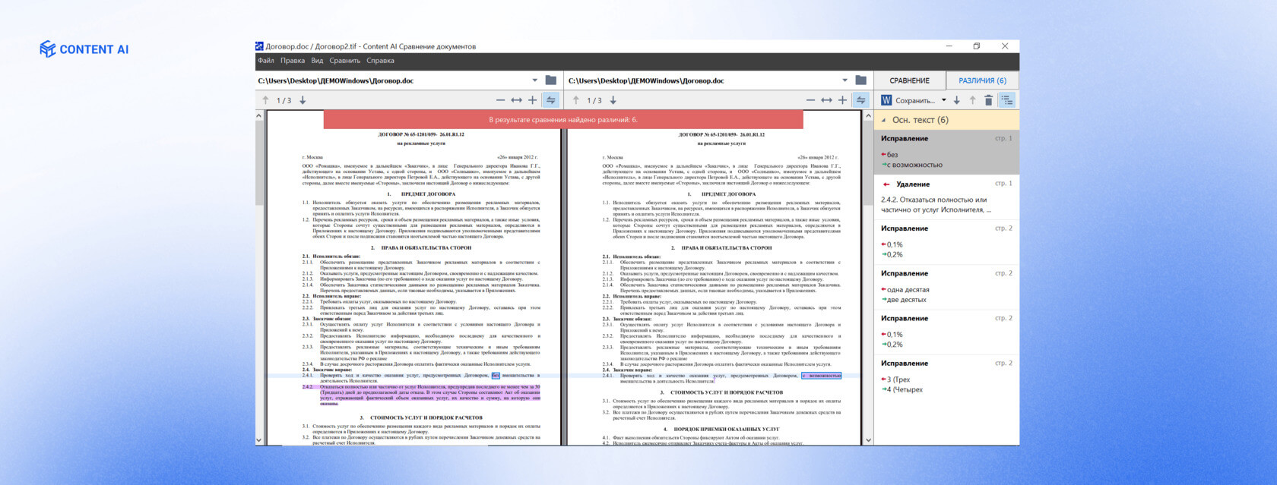Collapse the Осн. текст (6) group
Screen dimensions: 1277x485
click(883, 120)
